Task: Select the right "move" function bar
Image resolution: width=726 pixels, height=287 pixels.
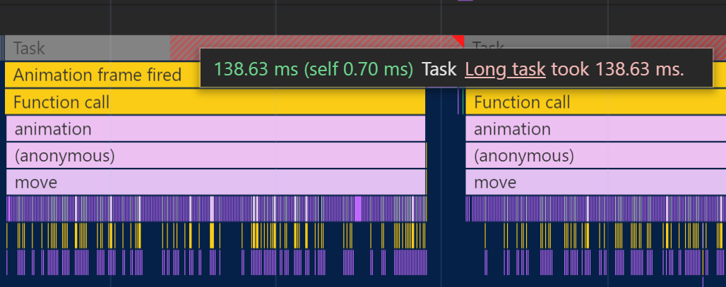Action: pos(595,182)
